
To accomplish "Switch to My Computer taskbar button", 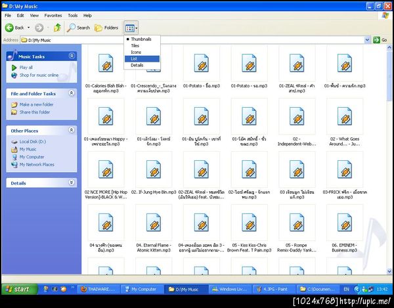I will (x=142, y=290).
